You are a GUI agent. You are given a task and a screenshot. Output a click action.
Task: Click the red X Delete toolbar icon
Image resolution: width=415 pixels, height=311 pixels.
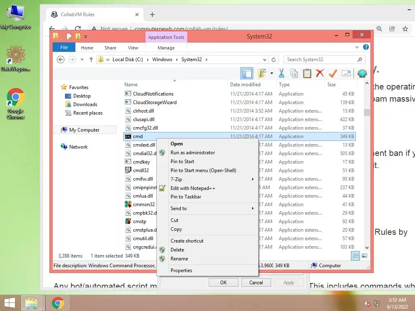click(x=320, y=73)
